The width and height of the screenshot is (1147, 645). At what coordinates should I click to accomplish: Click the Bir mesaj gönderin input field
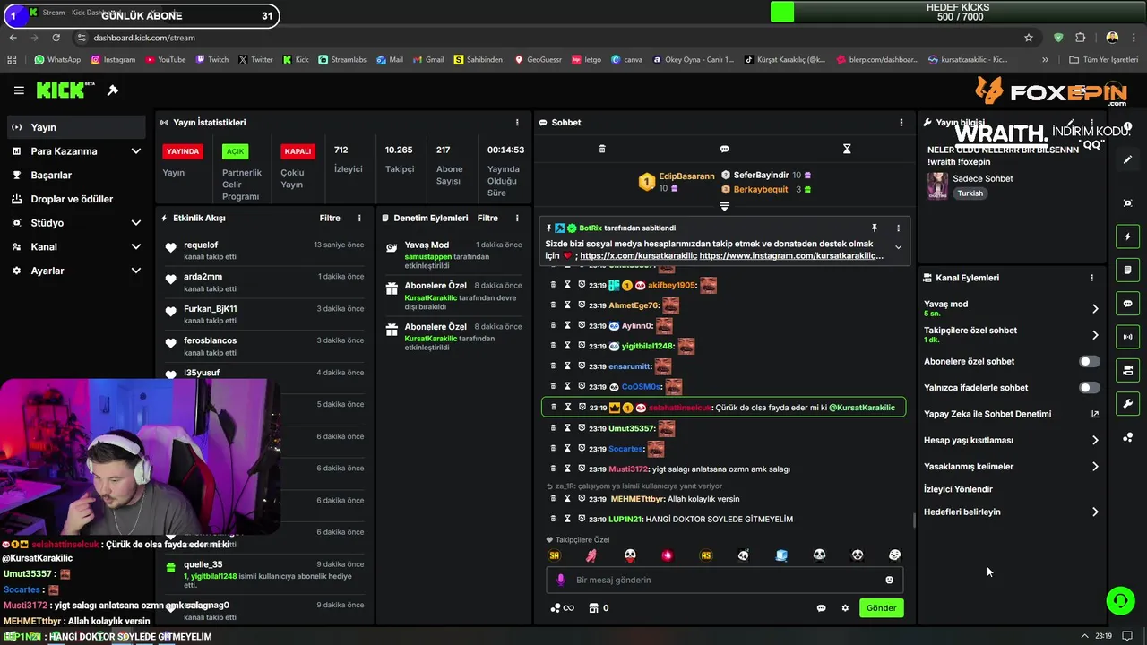[724, 580]
